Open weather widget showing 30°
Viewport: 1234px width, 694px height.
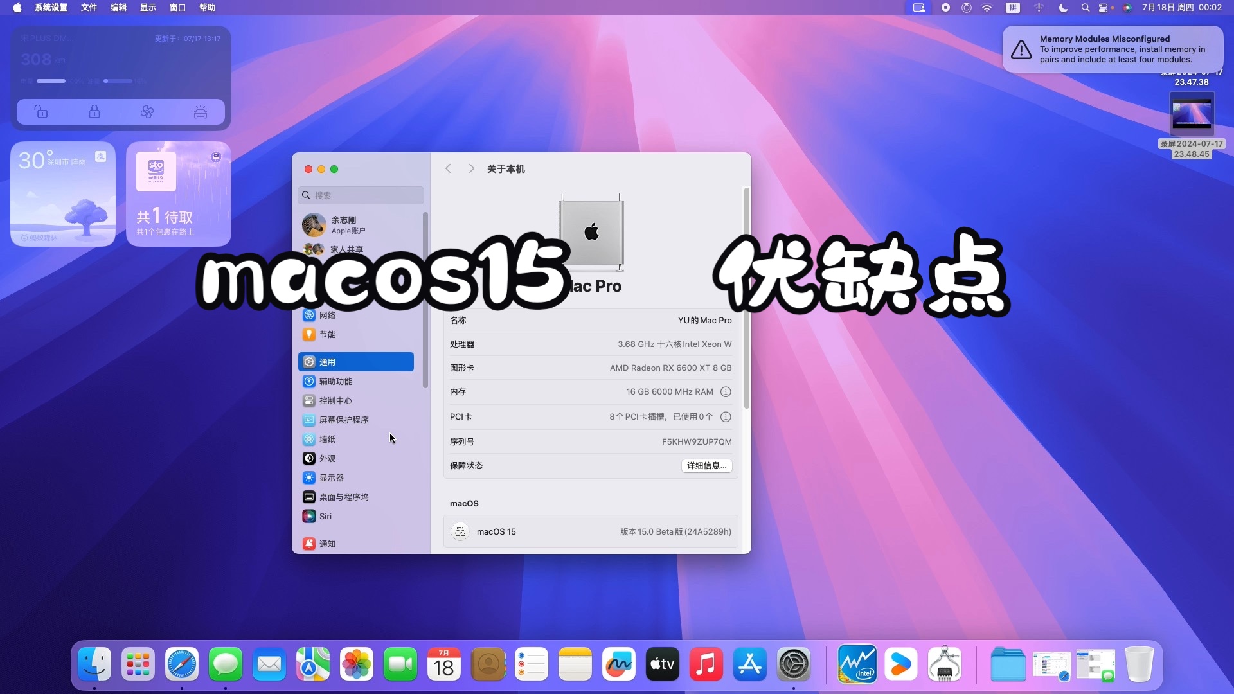(x=63, y=194)
